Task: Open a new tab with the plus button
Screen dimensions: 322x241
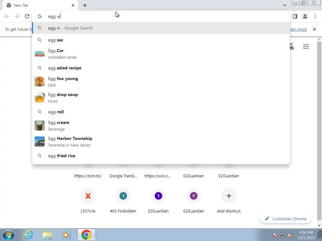Action: point(85,5)
